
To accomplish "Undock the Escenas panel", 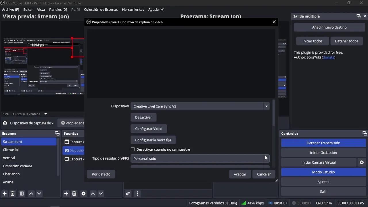I will pyautogui.click(x=57, y=133).
